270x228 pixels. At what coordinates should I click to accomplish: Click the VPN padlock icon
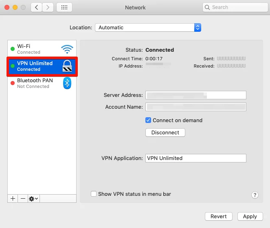pos(67,66)
